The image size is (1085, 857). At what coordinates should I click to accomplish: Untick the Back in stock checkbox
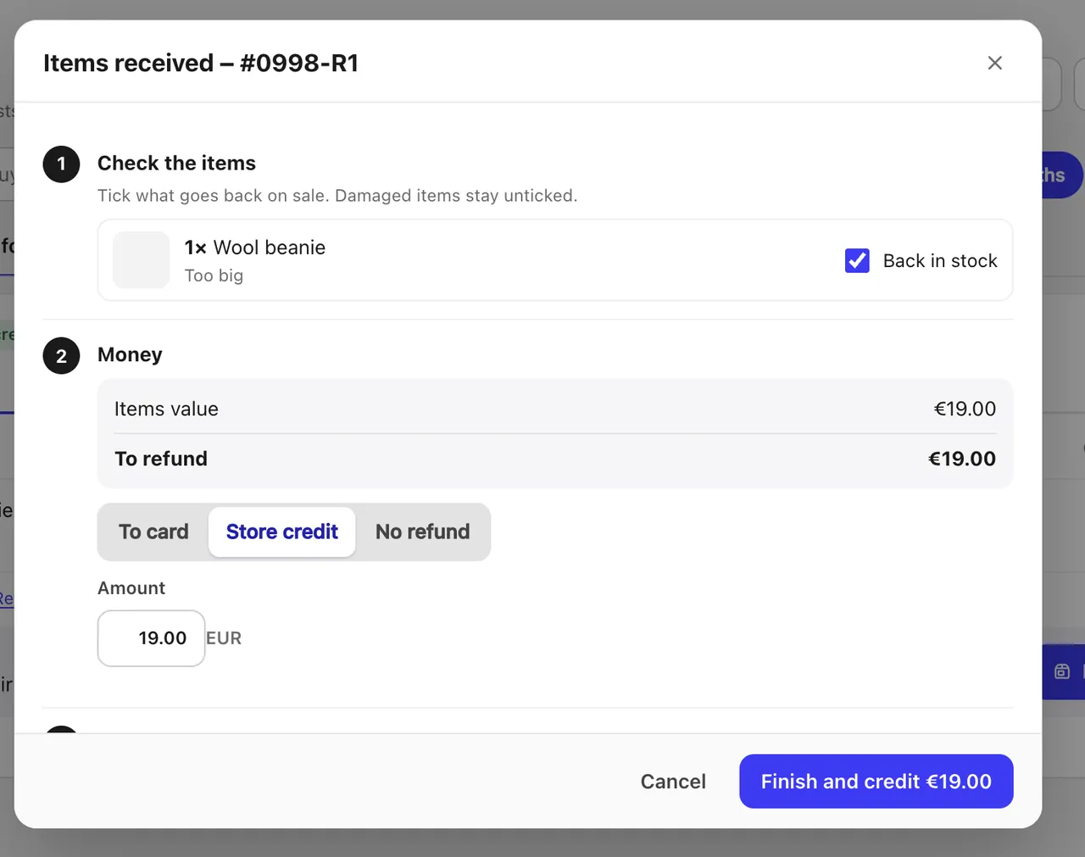pyautogui.click(x=857, y=260)
